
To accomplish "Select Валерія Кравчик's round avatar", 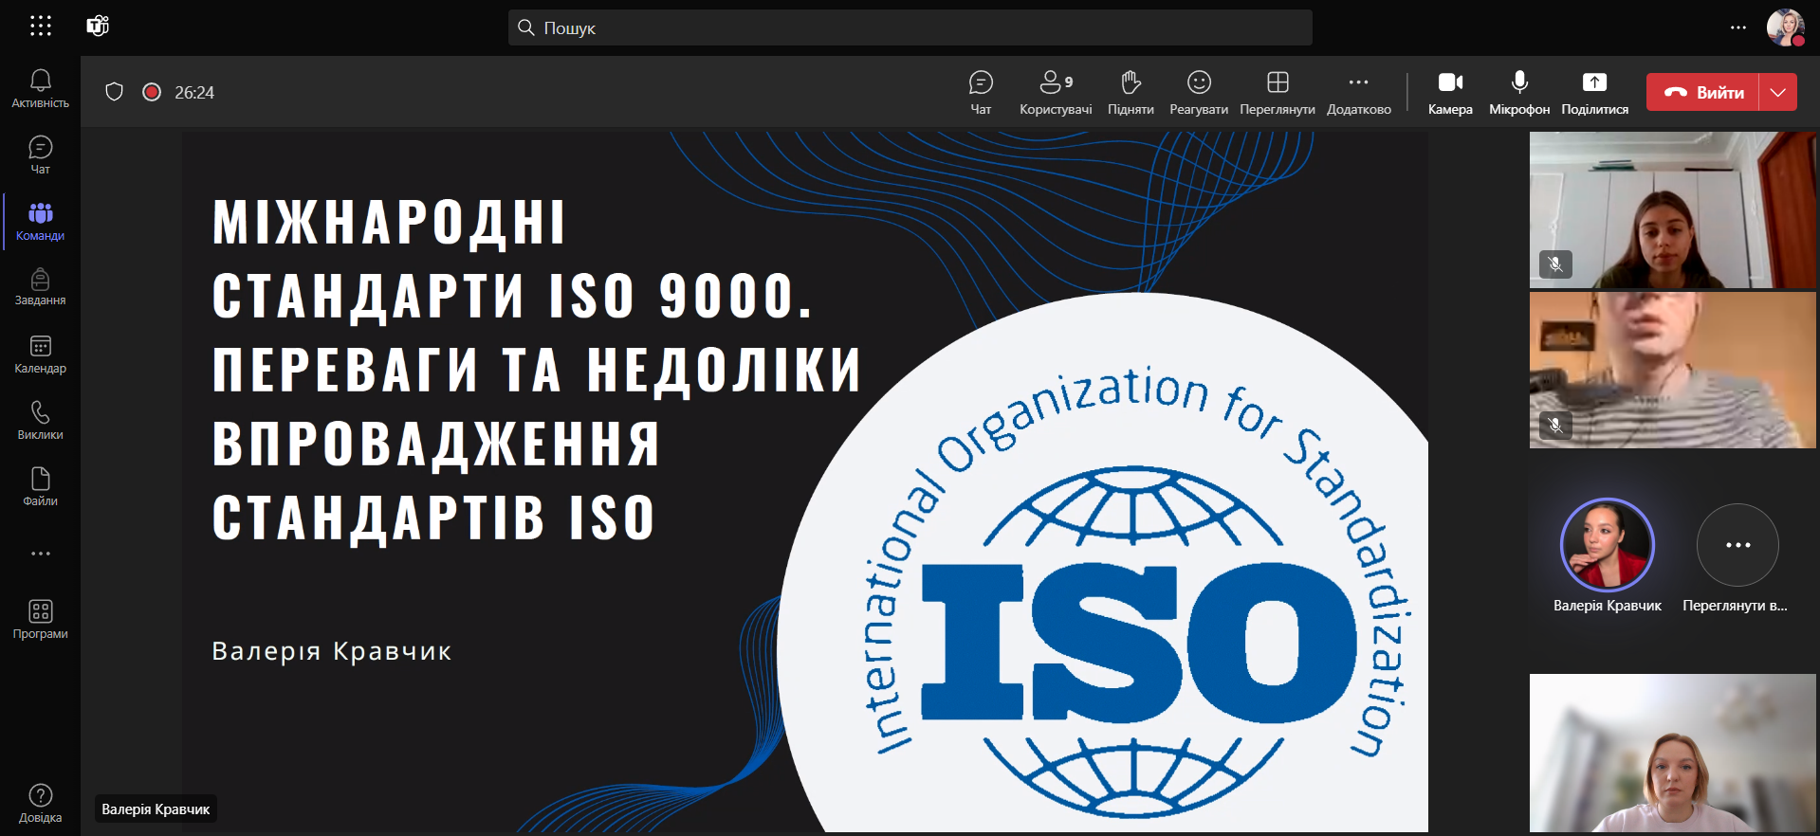I will 1607,545.
